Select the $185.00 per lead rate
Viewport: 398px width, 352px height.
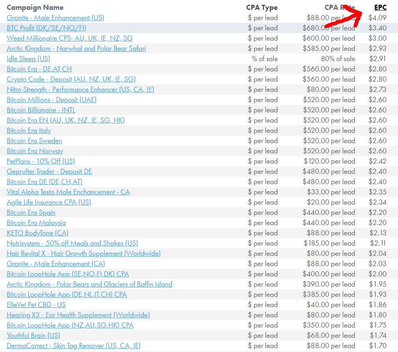(329, 244)
